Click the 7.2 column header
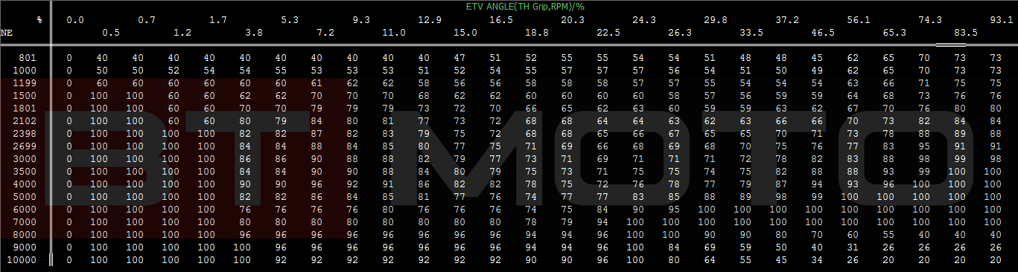The image size is (1018, 272). click(x=325, y=33)
